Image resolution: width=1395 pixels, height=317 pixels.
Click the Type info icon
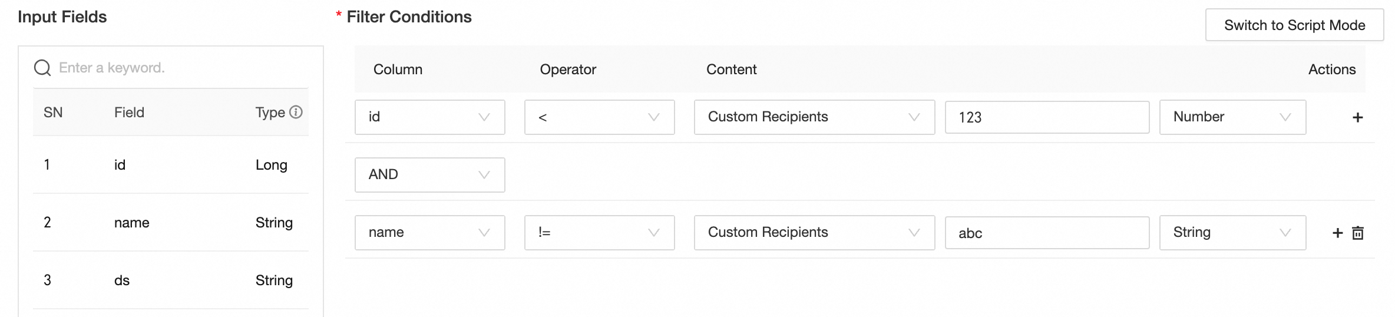point(296,112)
